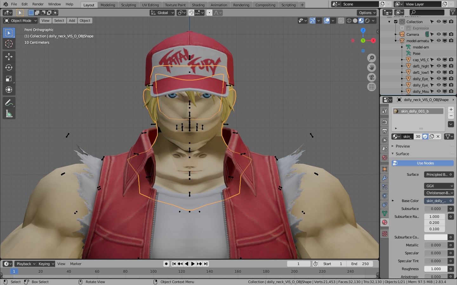
Task: Open the Keying dropdown
Action: click(46, 264)
